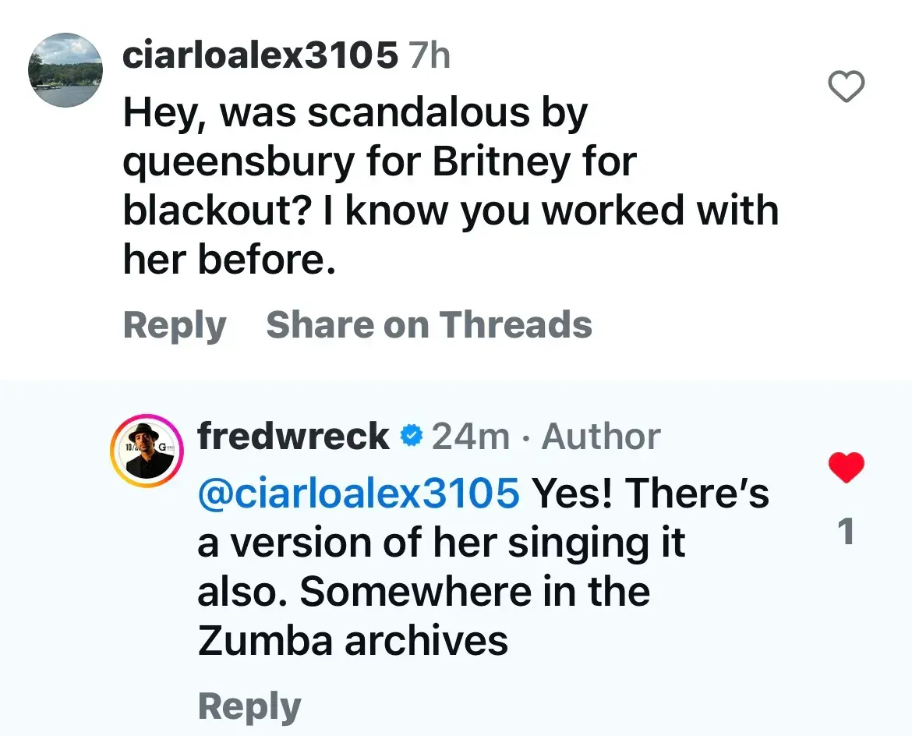Select the 'Yes! There's a version' reply text
Viewport: 912px width, 736px height.
tap(649, 494)
